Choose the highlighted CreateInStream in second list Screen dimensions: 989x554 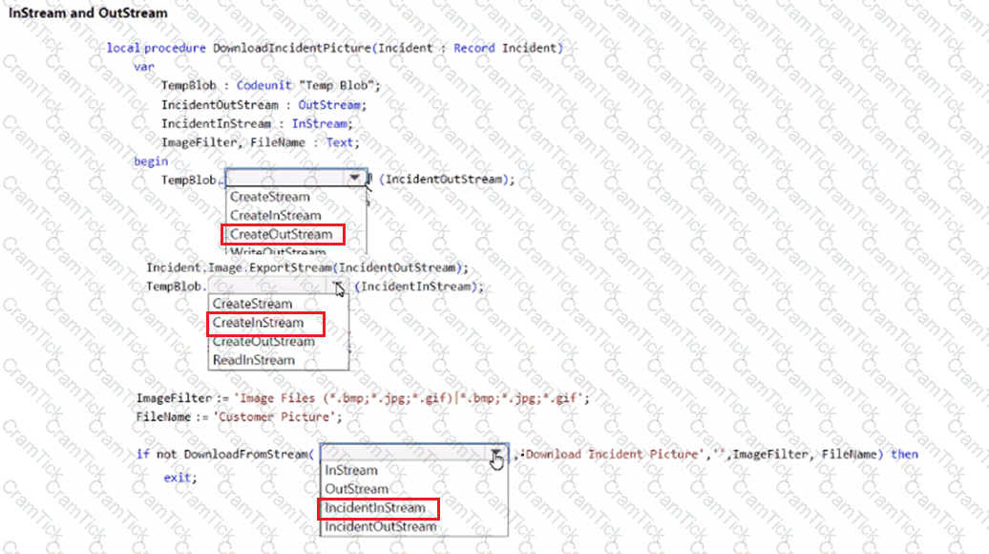pos(259,323)
